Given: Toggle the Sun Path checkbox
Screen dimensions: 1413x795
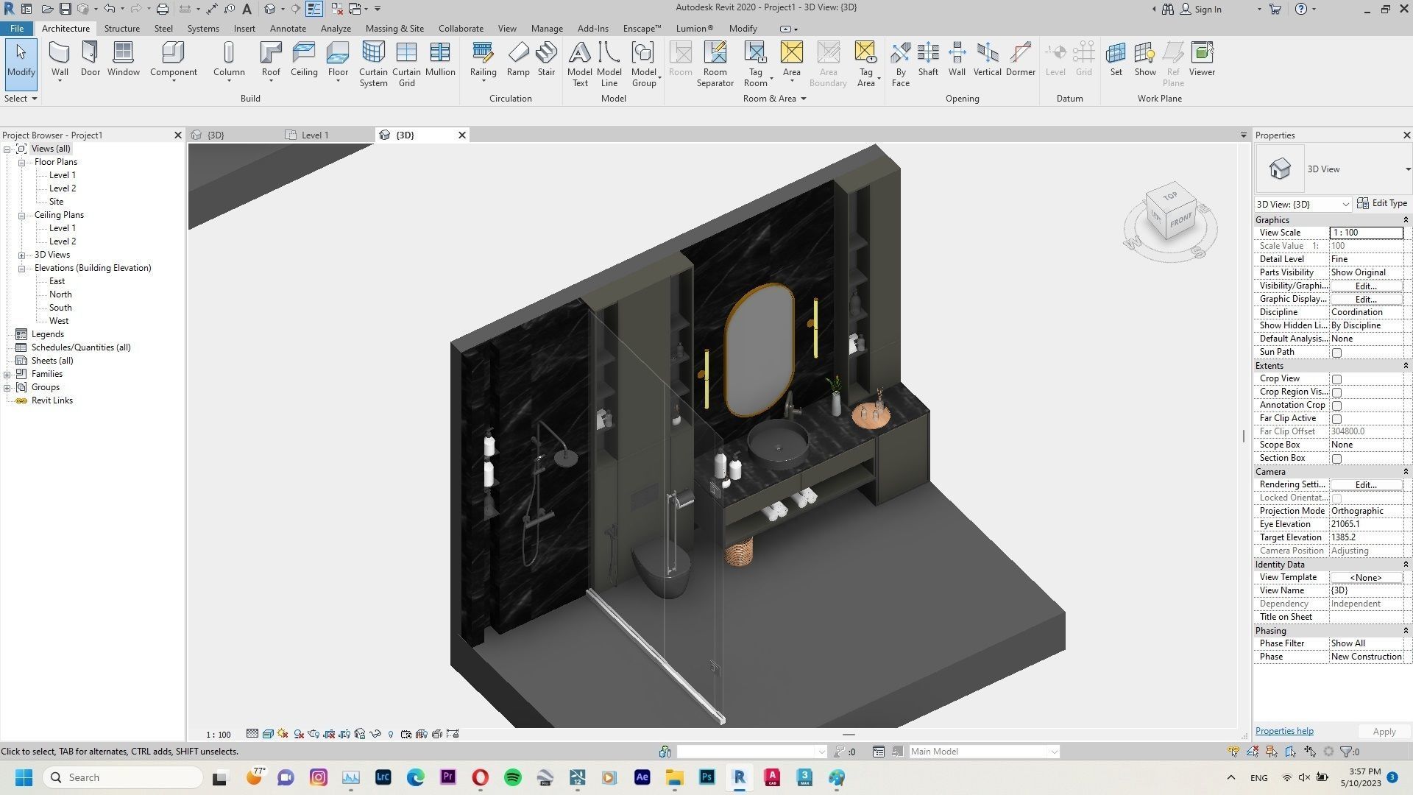Looking at the screenshot, I should pos(1337,353).
